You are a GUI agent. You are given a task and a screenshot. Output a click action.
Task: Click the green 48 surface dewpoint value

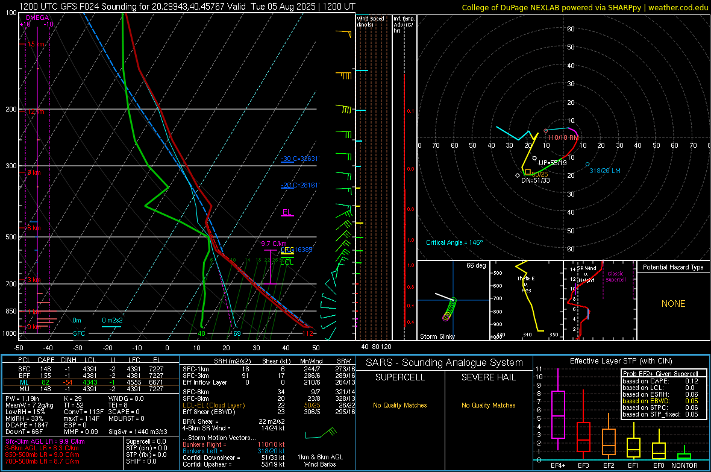pyautogui.click(x=201, y=333)
